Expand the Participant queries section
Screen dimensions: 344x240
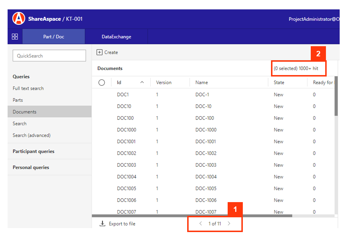click(34, 151)
